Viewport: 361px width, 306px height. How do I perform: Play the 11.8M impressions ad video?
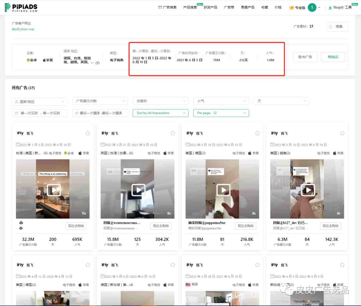point(223,190)
